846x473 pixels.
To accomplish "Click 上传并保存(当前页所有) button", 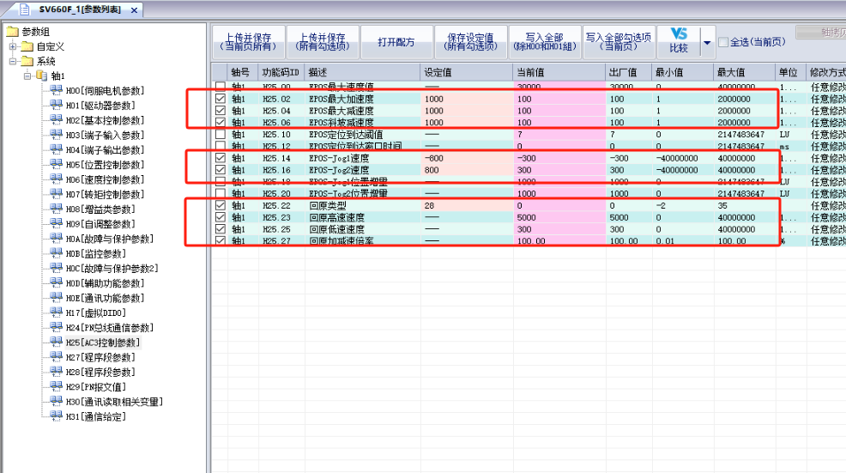I will point(248,42).
